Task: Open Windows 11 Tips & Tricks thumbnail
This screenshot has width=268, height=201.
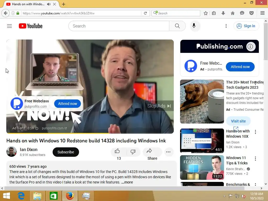Action: (202, 167)
